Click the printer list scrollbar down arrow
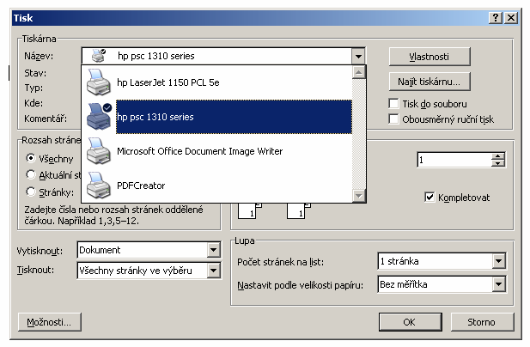Screen dimensions: 530x347 [x=358, y=195]
